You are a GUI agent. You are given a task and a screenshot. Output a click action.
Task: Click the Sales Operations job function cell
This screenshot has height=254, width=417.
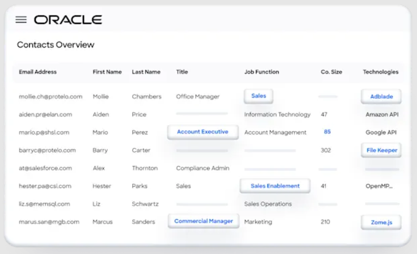268,204
